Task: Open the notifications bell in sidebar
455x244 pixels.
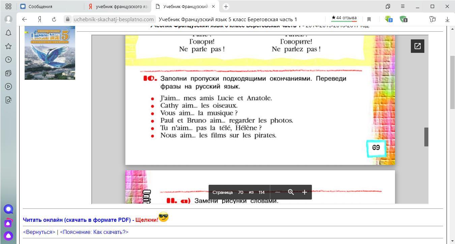Action: click(x=8, y=33)
